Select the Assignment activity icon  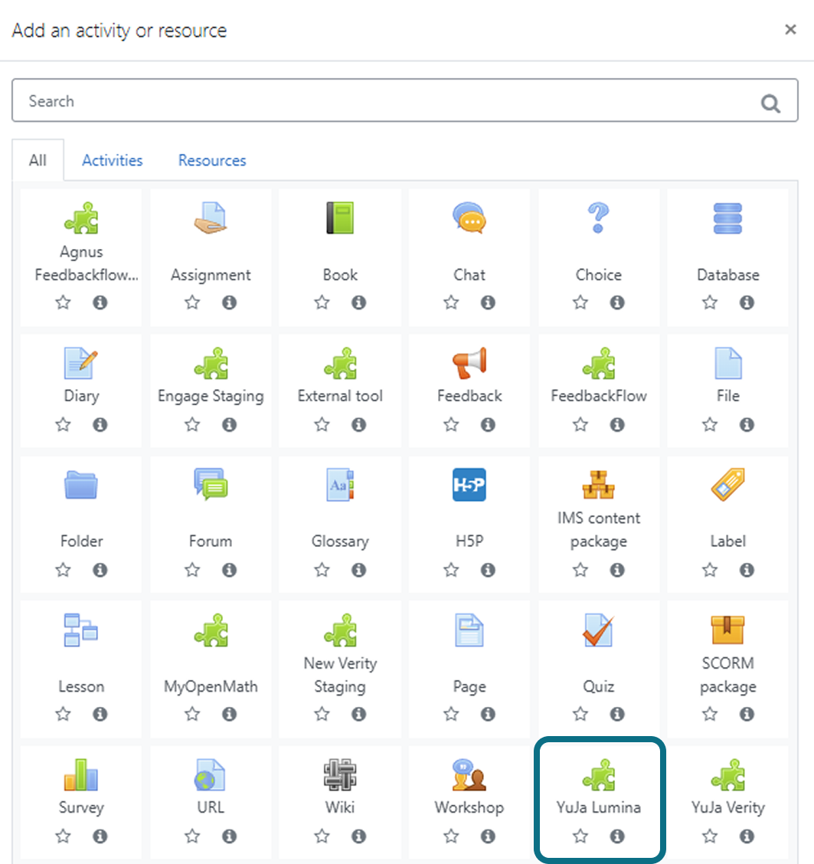(211, 218)
